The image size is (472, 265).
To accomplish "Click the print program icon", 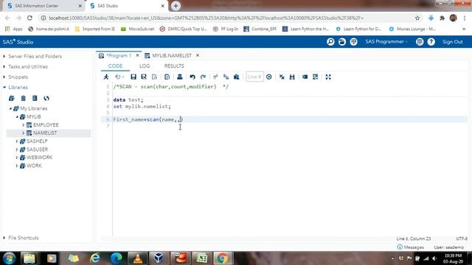I will click(x=180, y=77).
